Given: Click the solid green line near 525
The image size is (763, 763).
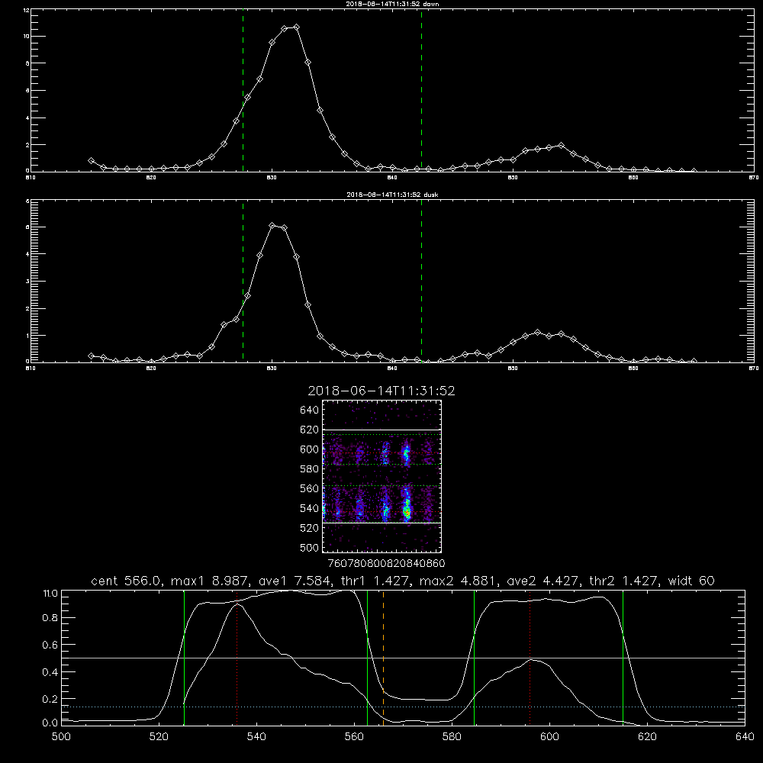Looking at the screenshot, I should point(184,658).
